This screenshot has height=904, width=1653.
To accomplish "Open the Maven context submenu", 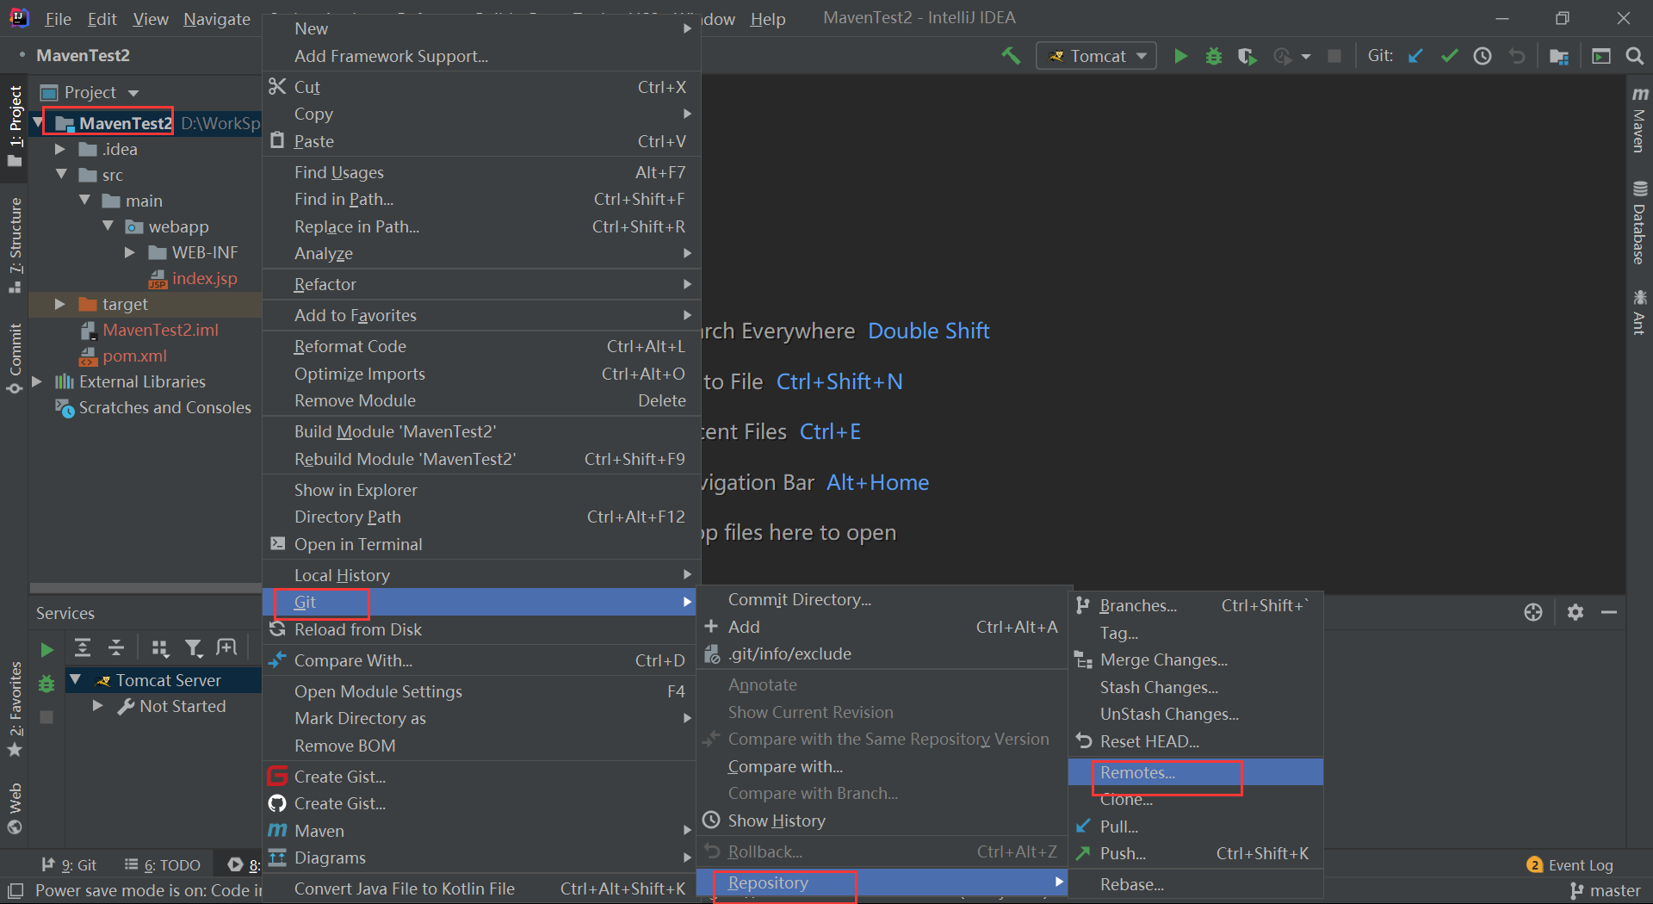I will pyautogui.click(x=481, y=831).
